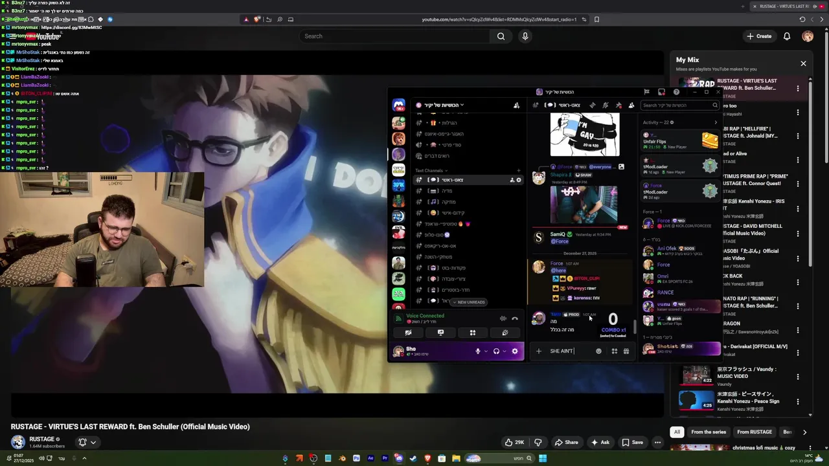The width and height of the screenshot is (829, 466).
Task: Expand Activity section arrow in Discord
Action: click(x=716, y=122)
